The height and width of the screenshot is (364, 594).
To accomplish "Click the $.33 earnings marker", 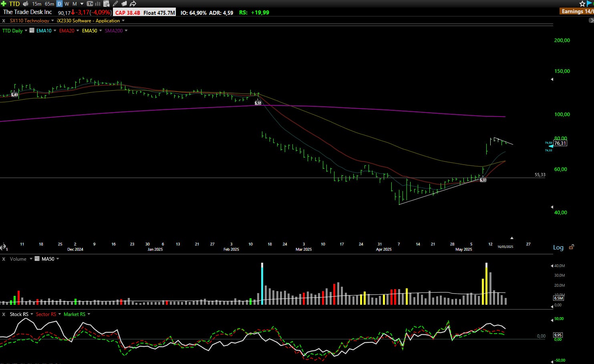I will click(483, 180).
